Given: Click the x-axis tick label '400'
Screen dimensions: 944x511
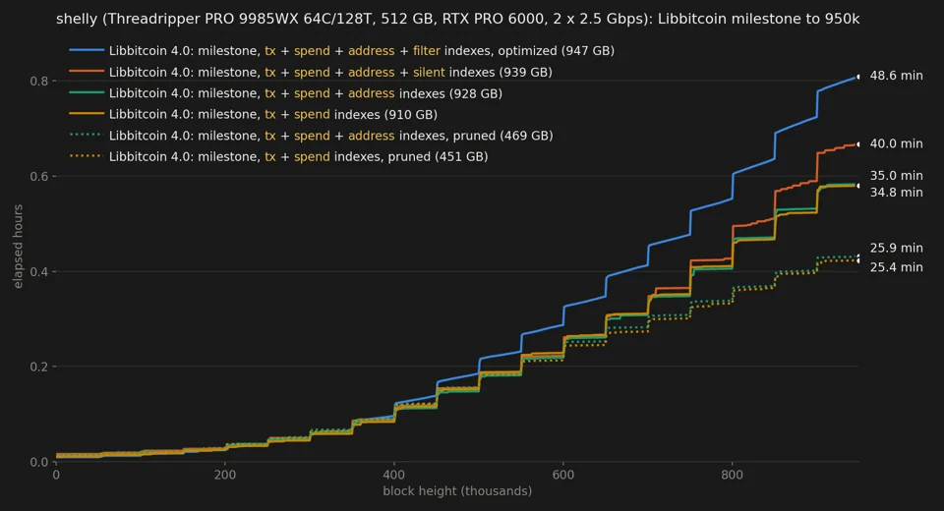Looking at the screenshot, I should click(394, 475).
